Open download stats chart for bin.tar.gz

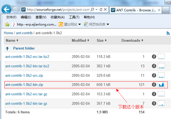point(161,103)
